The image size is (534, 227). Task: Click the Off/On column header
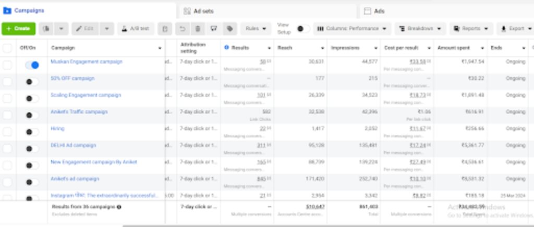28,48
